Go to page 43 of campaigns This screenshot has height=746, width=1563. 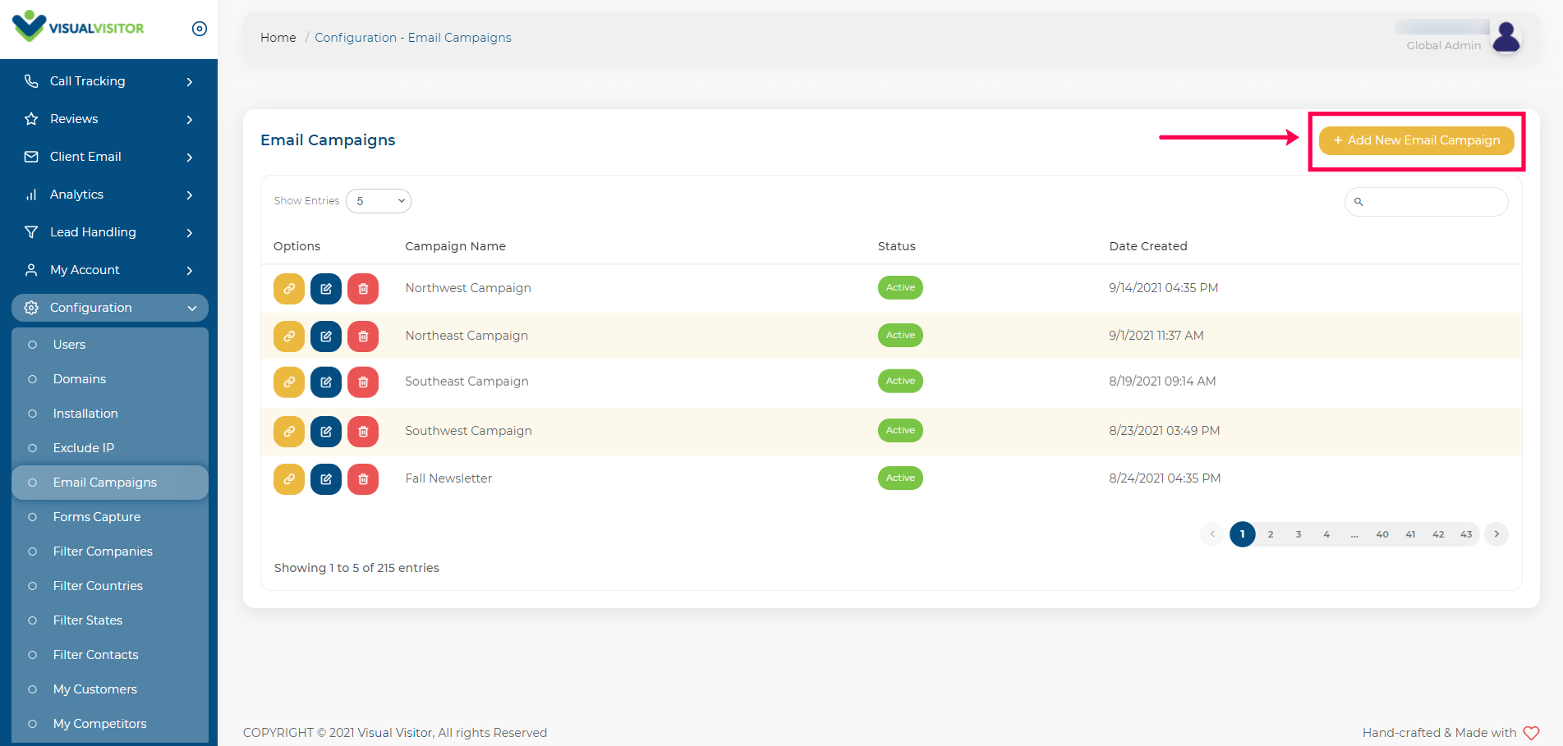[1466, 534]
